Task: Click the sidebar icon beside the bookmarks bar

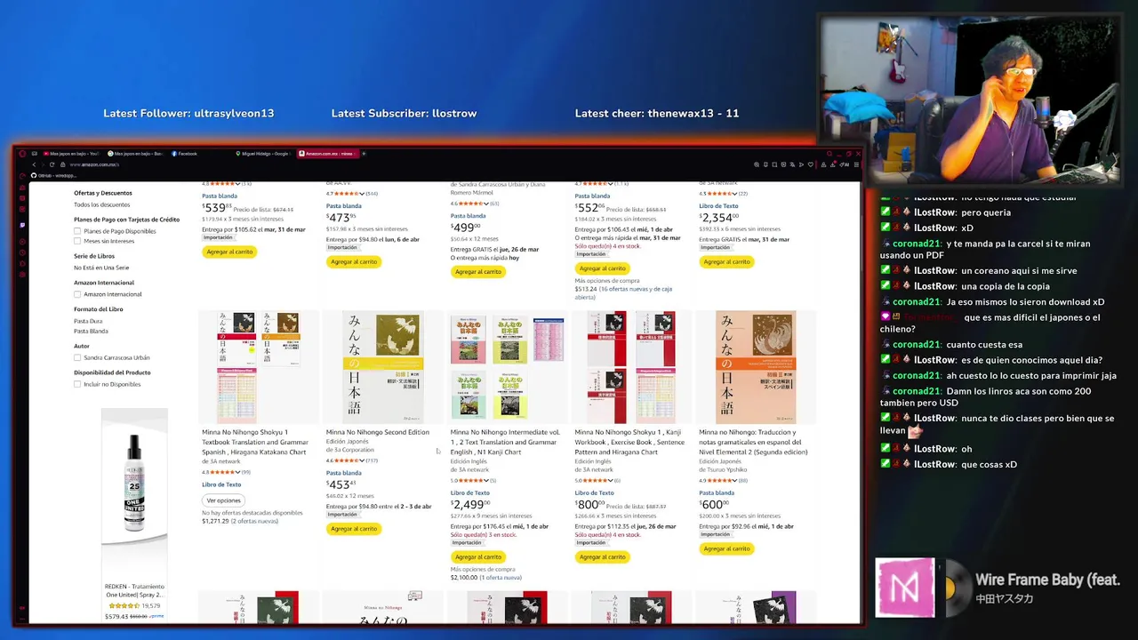Action: click(23, 175)
